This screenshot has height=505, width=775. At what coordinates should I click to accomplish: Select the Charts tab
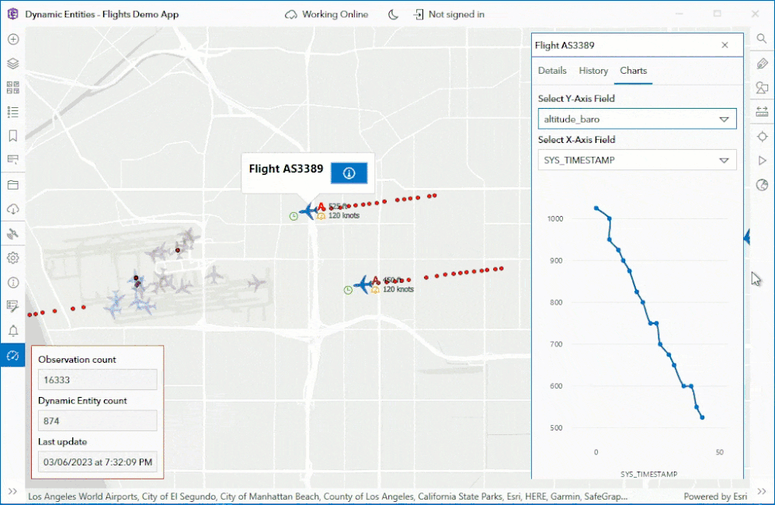pos(633,71)
